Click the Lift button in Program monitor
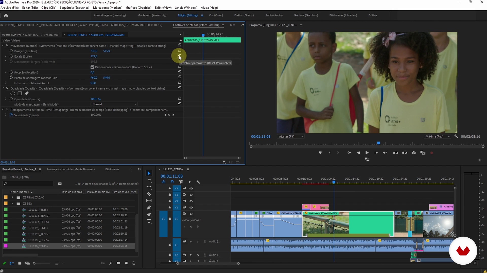 pyautogui.click(x=396, y=153)
